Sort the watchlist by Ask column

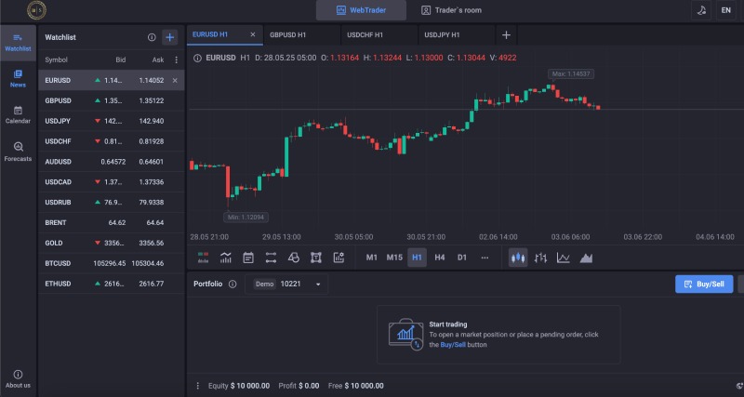pos(158,60)
